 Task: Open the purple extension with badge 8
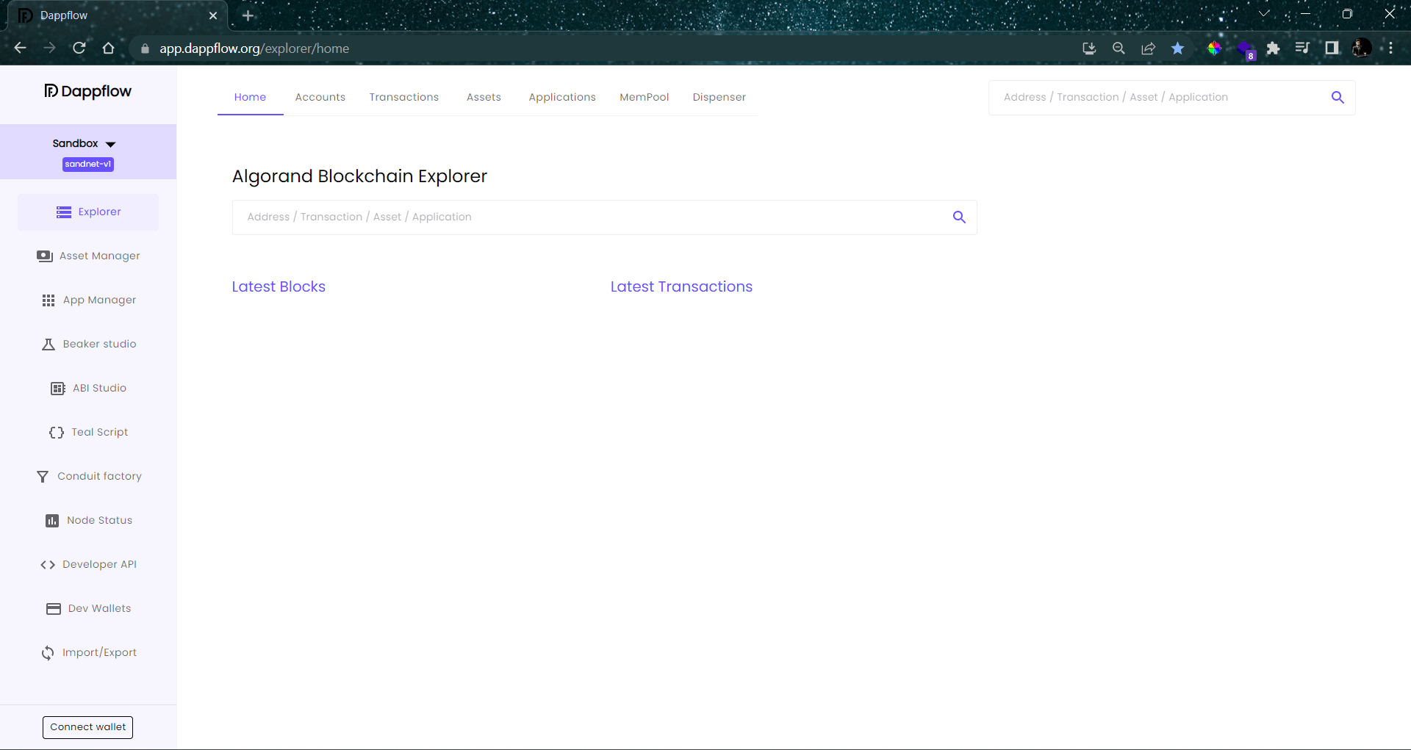[1245, 50]
